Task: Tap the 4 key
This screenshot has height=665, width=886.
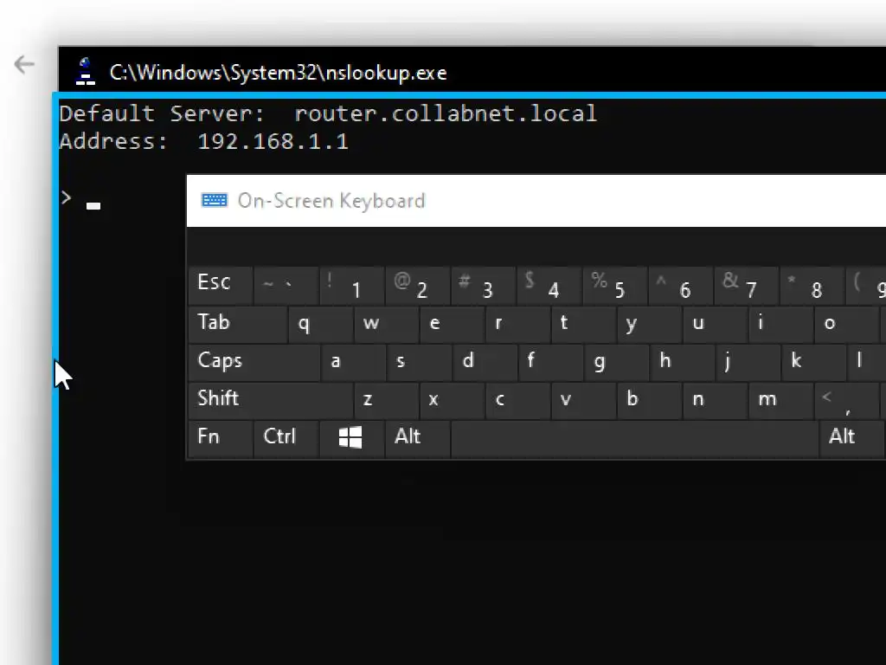Action: 549,285
